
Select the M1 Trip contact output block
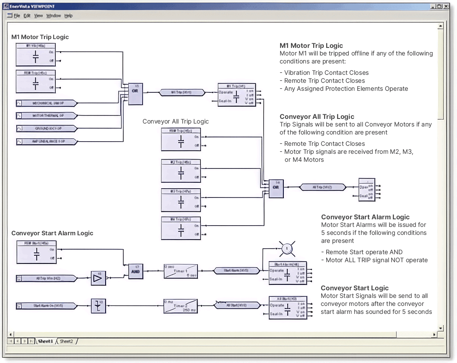[x=236, y=95]
